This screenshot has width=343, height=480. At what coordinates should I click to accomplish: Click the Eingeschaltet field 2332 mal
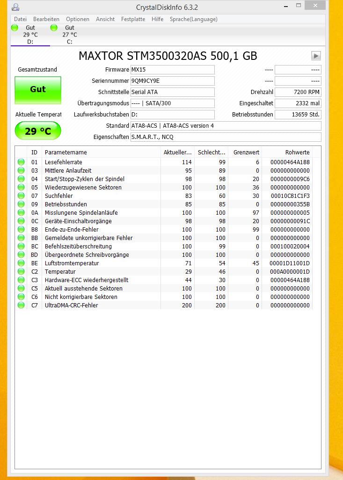tap(298, 103)
